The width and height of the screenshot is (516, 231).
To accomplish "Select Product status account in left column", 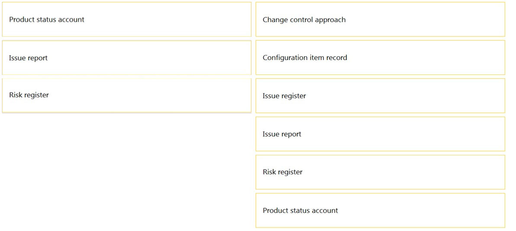I will point(127,19).
